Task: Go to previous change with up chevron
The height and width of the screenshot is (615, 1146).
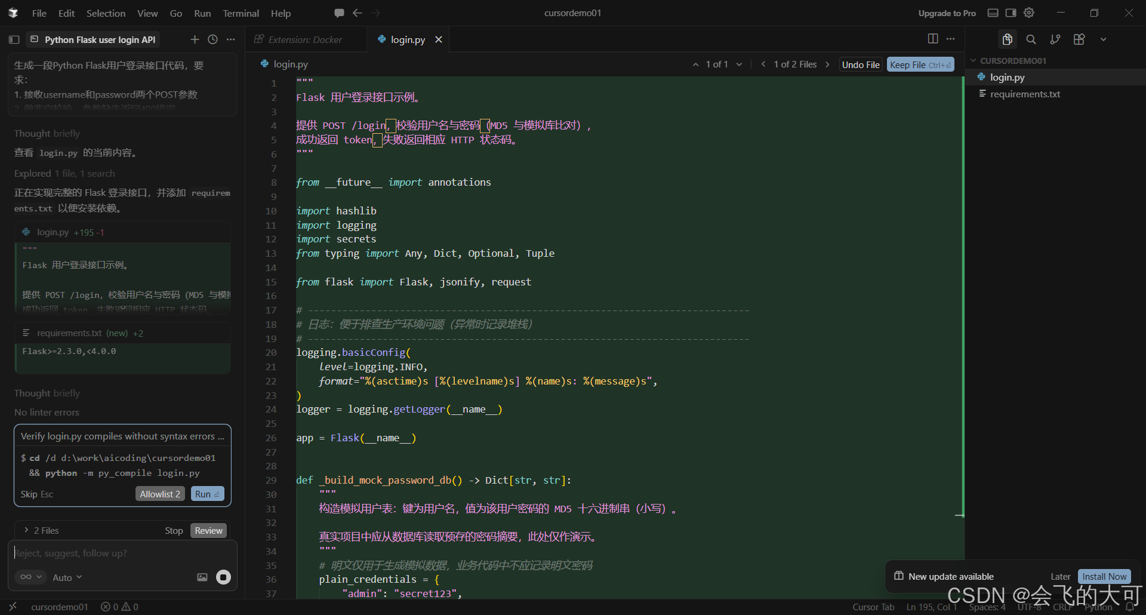Action: pos(695,64)
